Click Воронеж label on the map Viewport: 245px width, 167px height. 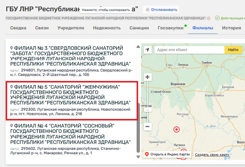pos(178,84)
